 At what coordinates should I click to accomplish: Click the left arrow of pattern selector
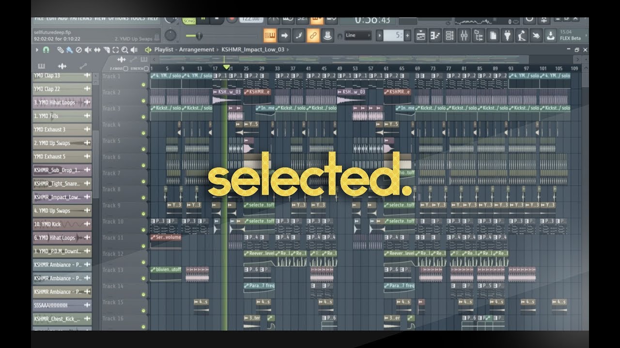point(380,35)
